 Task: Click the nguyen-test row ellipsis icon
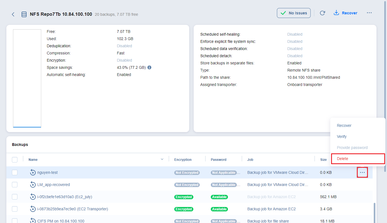coord(362,172)
